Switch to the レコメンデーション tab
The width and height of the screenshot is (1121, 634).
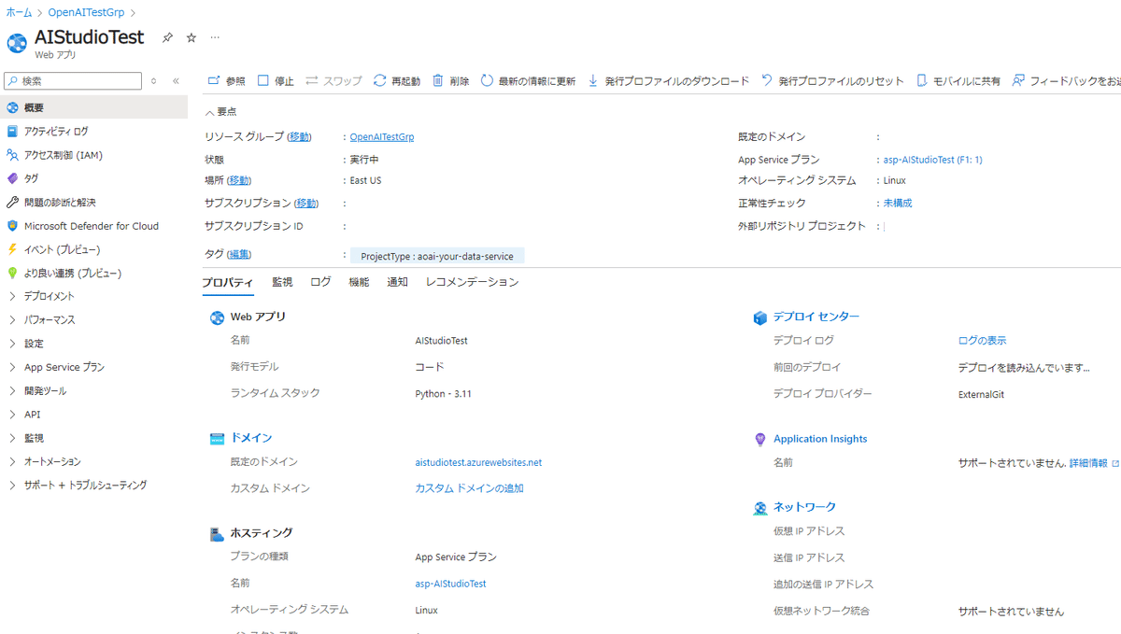tap(472, 282)
